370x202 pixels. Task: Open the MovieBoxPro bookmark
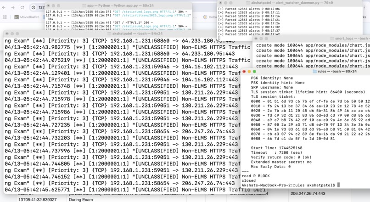[x=27, y=17]
